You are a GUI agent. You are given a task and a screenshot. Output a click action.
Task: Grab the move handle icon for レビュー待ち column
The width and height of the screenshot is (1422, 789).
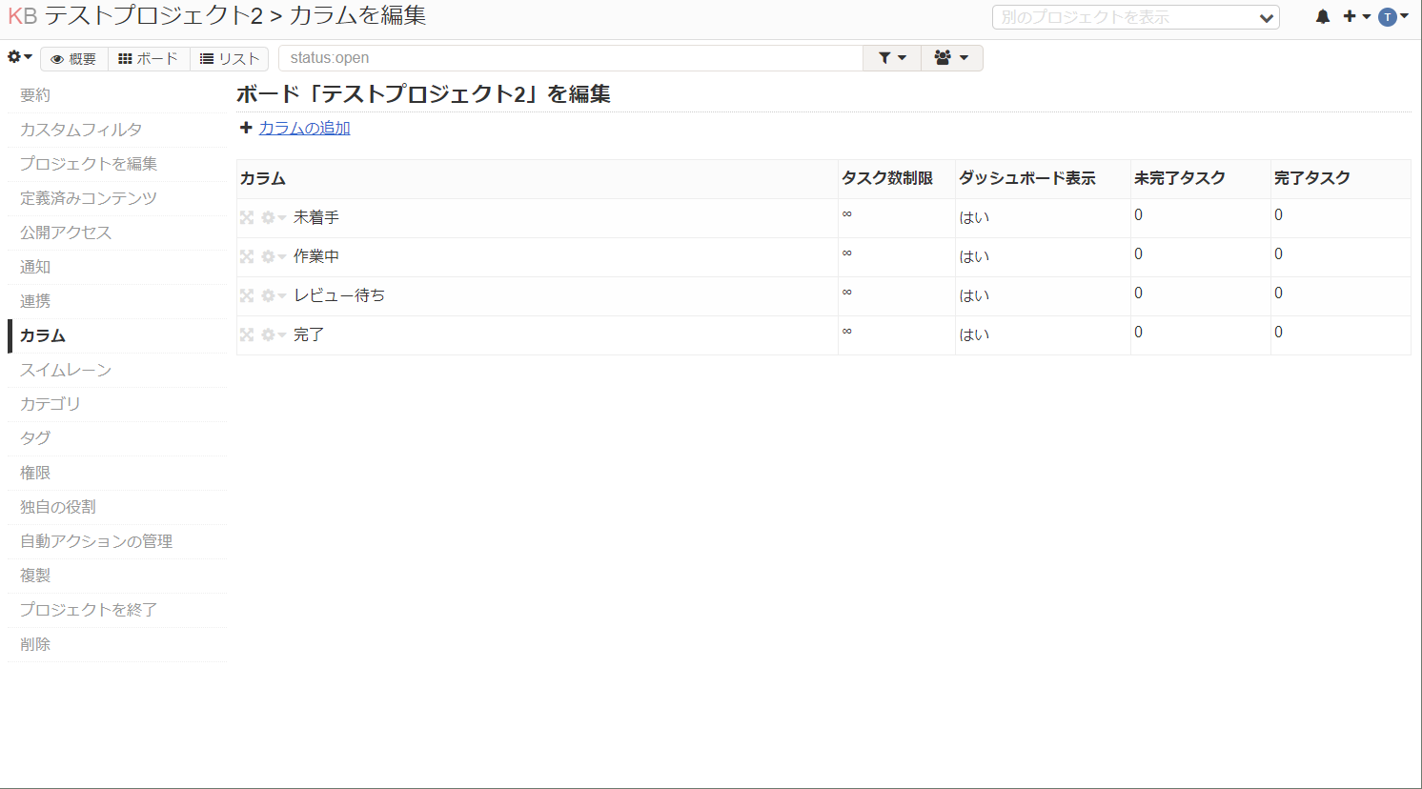[247, 295]
